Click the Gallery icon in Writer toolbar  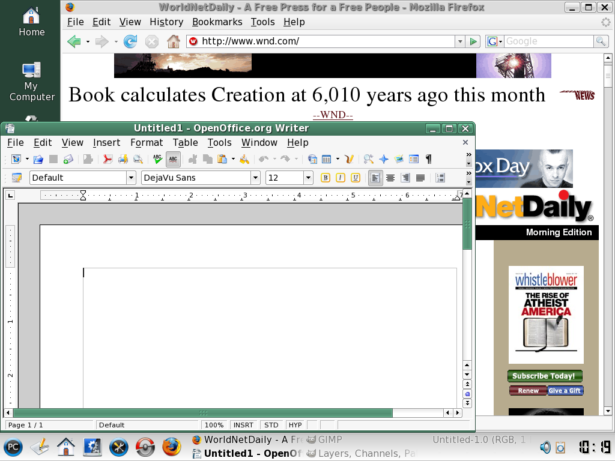point(399,159)
